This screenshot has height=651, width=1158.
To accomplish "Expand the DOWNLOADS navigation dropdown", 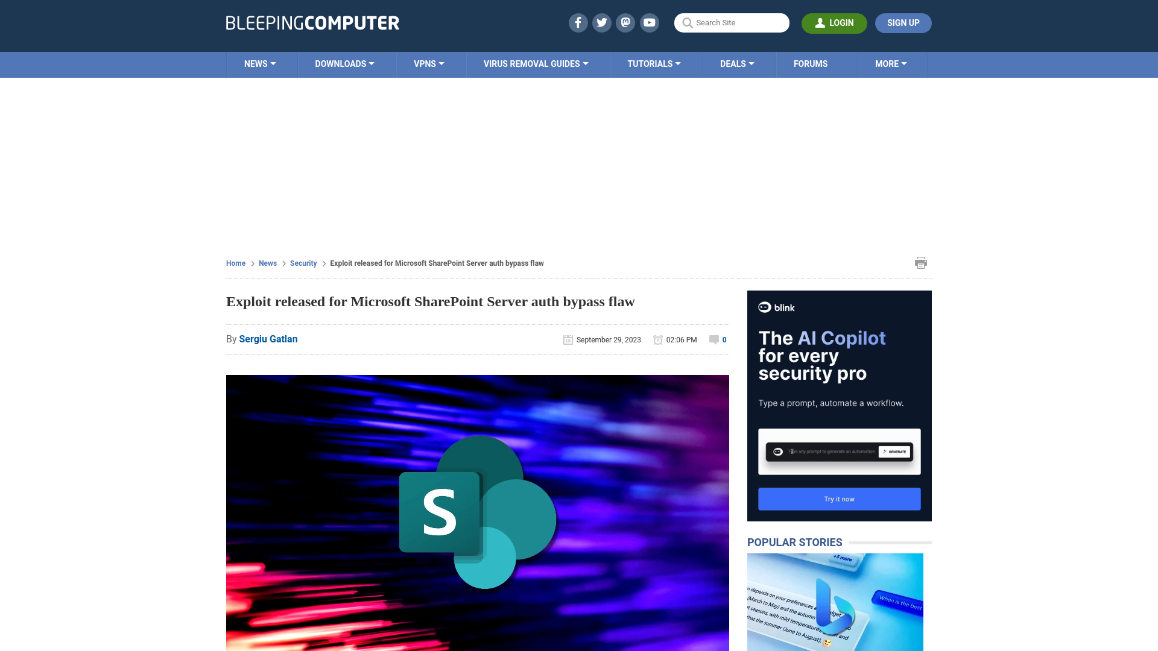I will (x=344, y=63).
